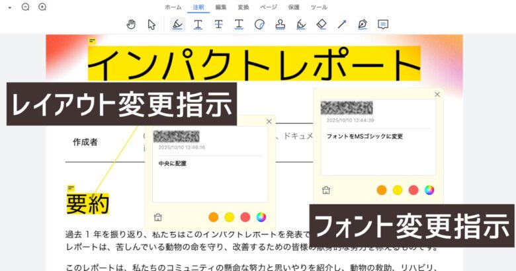Screen dimensions: 516x271
Task: Click the zoom out magnifier
Action: tap(25, 7)
